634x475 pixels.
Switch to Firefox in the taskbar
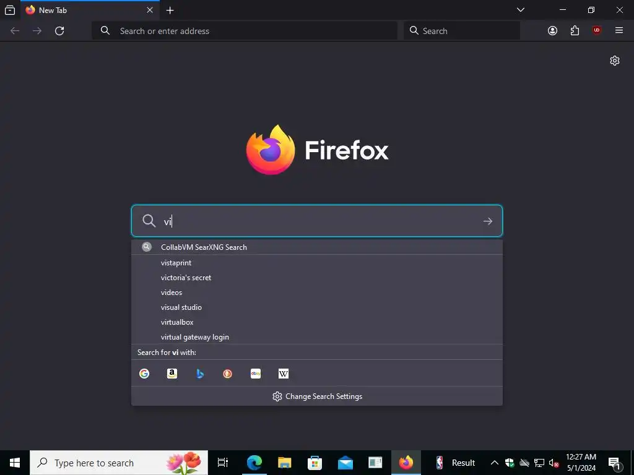click(x=406, y=463)
